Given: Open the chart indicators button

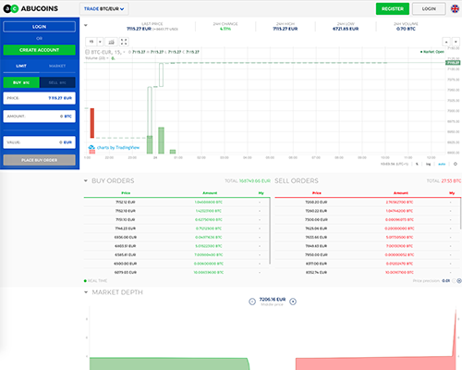Looking at the screenshot, I should coord(111,42).
